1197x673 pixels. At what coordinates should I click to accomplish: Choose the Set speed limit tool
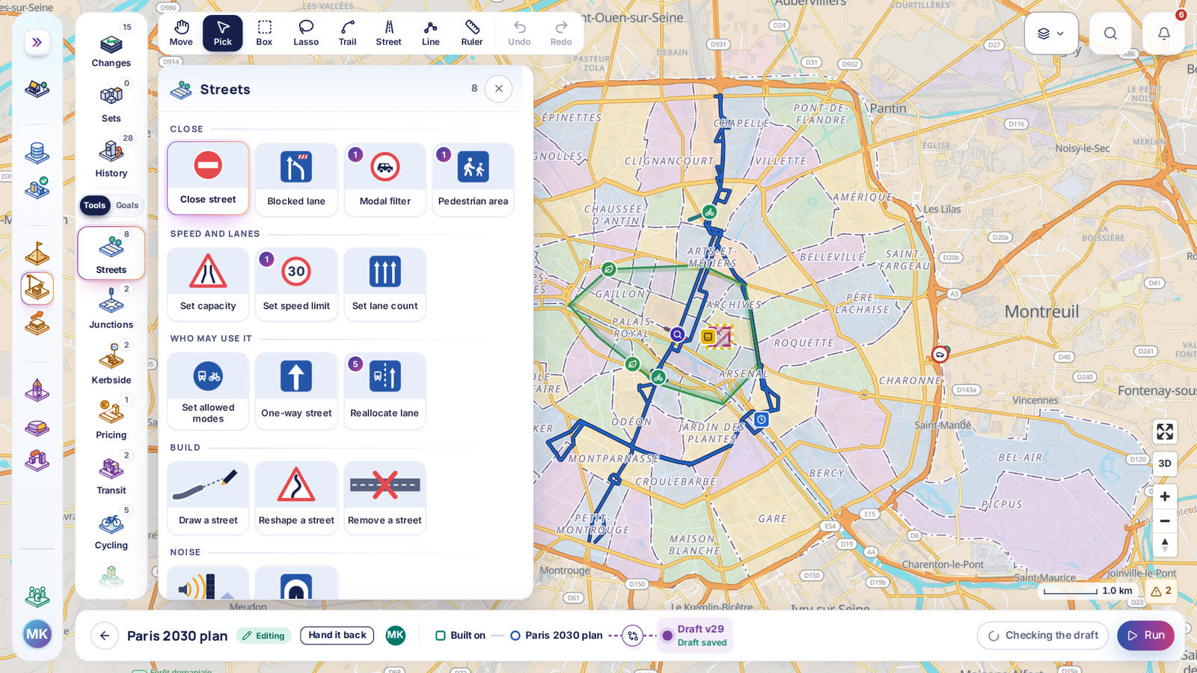pyautogui.click(x=296, y=284)
